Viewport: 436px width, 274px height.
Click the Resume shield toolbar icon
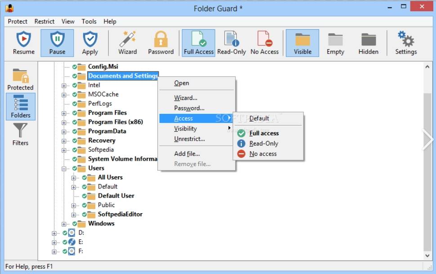click(24, 40)
